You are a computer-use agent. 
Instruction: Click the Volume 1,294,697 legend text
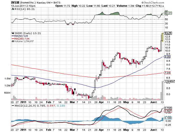[x=24, y=41]
